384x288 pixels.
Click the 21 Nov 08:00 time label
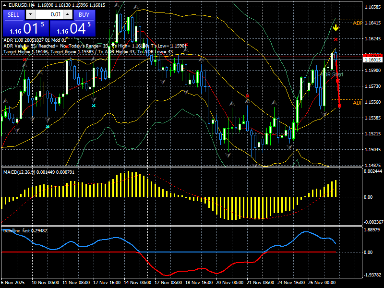[260, 282]
